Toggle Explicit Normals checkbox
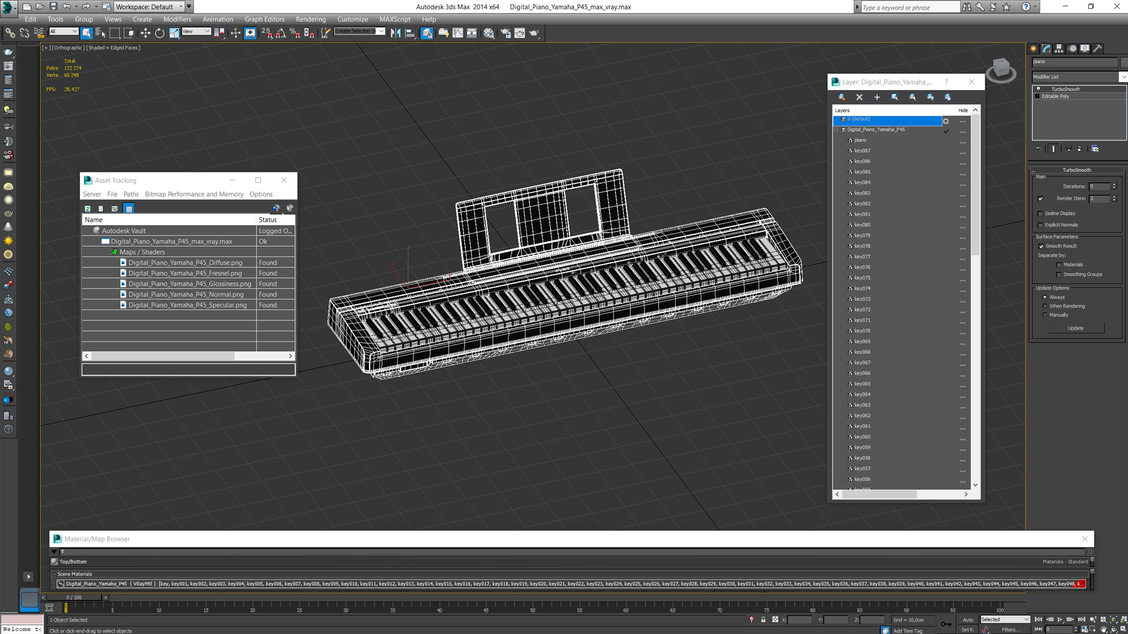This screenshot has height=634, width=1128. point(1040,225)
